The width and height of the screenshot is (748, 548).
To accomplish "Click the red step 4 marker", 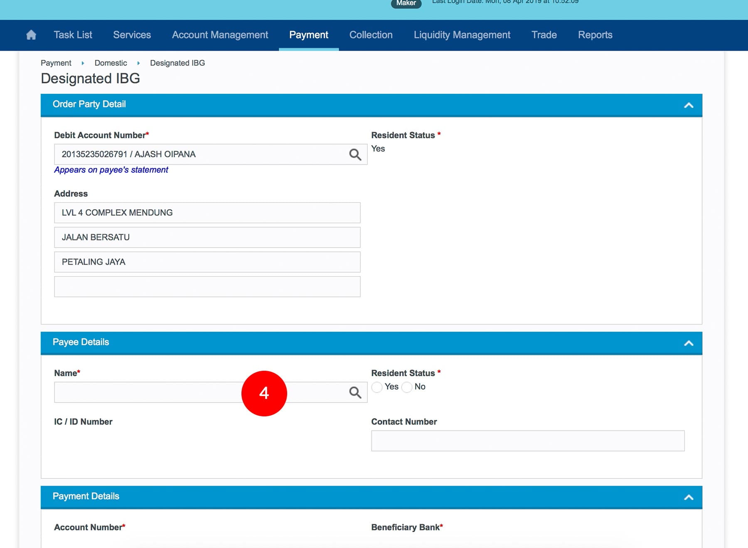I will click(264, 393).
